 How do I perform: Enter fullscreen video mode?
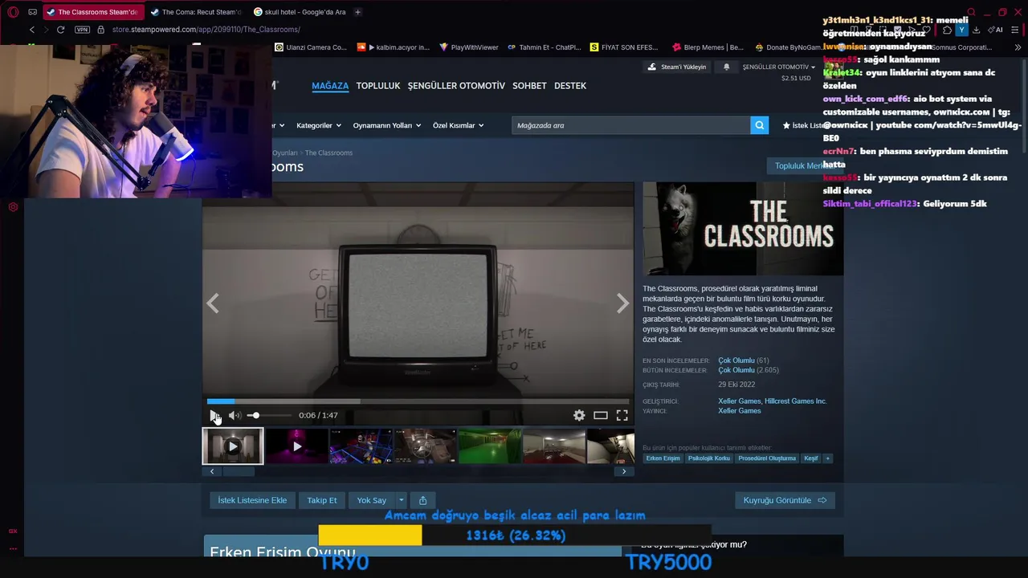click(622, 415)
